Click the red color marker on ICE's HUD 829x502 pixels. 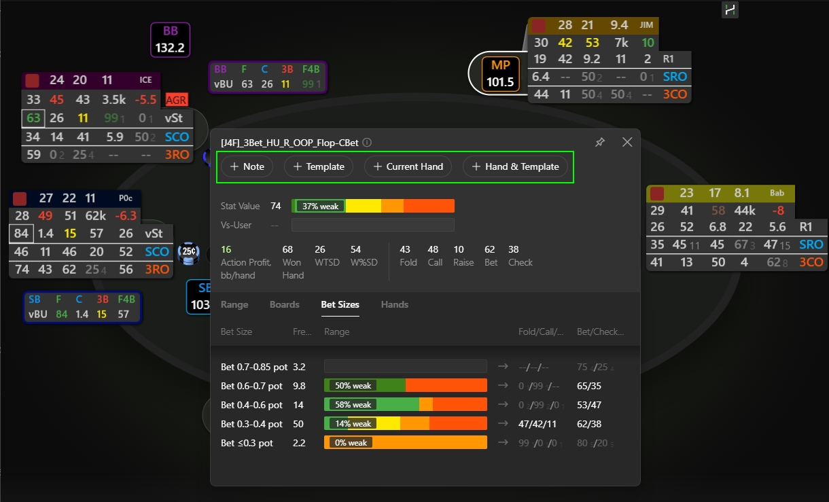pyautogui.click(x=32, y=81)
